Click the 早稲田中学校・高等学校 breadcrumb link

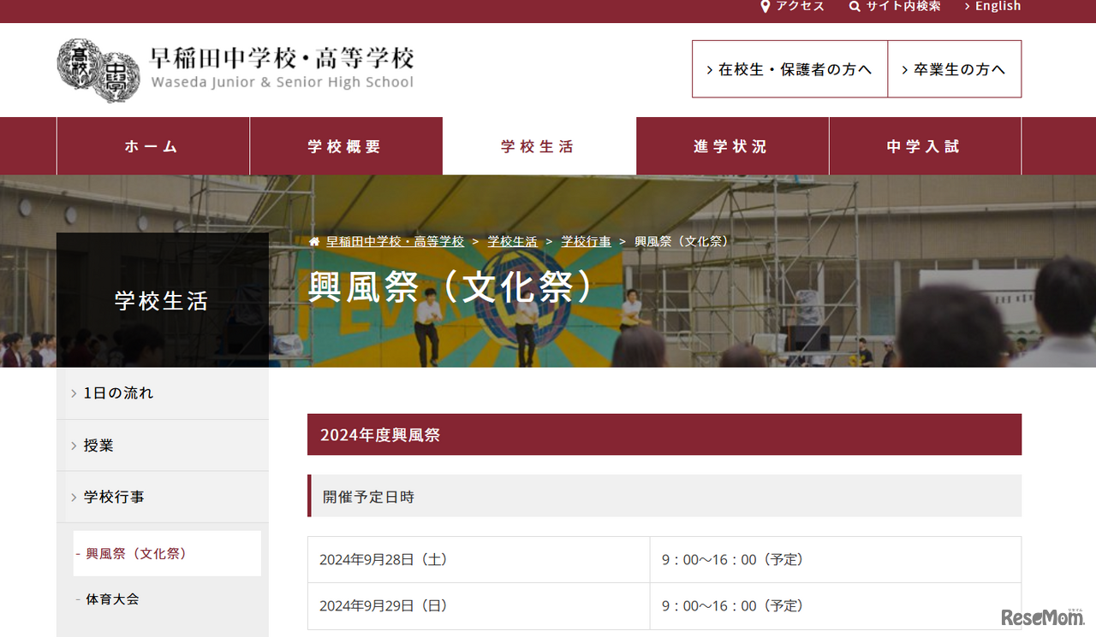(395, 242)
